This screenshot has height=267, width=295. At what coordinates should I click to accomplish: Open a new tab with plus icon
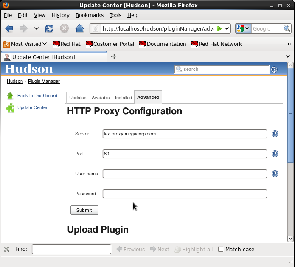pos(114,56)
